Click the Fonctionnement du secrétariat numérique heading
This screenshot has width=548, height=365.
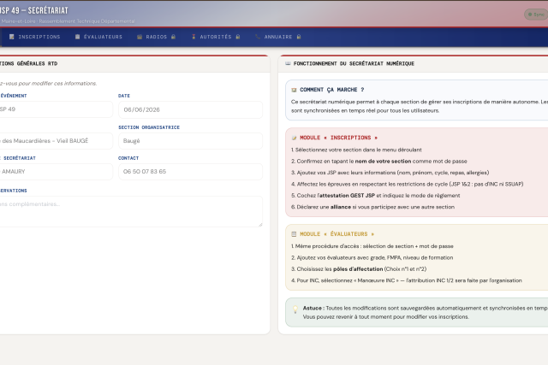point(354,63)
